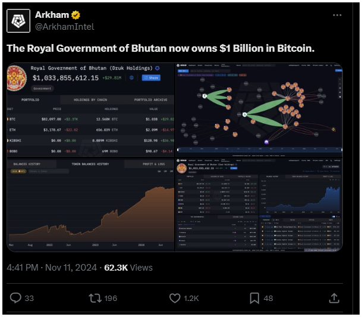362x317 pixels.
Task: Click the 4:41 PM Nov 11, 2024 timestamp
Action: (52, 268)
